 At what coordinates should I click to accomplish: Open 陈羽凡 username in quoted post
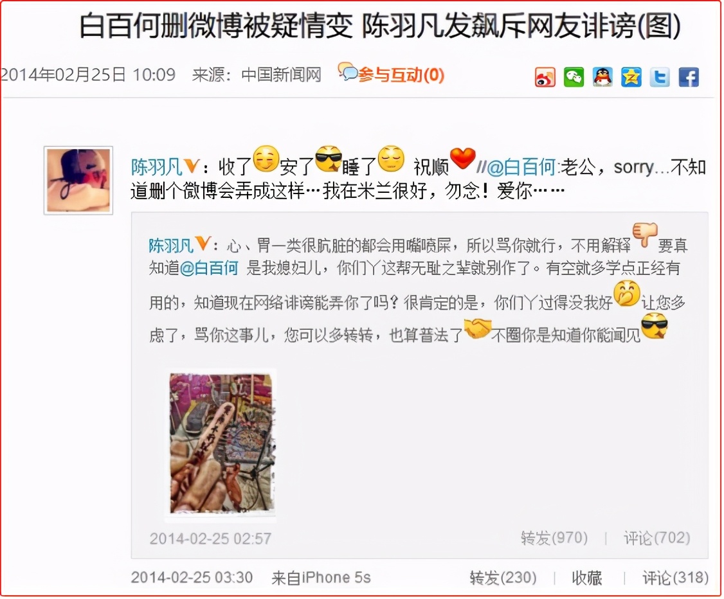(170, 246)
